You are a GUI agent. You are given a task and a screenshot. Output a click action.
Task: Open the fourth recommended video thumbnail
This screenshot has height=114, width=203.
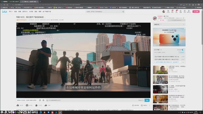click(x=160, y=99)
